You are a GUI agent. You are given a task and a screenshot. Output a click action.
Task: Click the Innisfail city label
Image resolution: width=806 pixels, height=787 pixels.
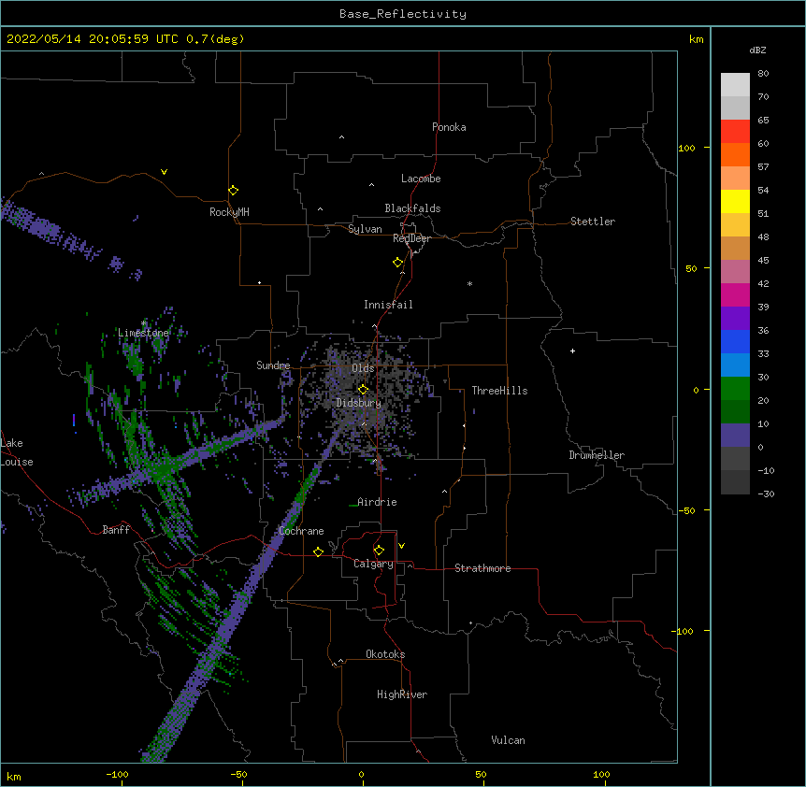[x=388, y=305]
